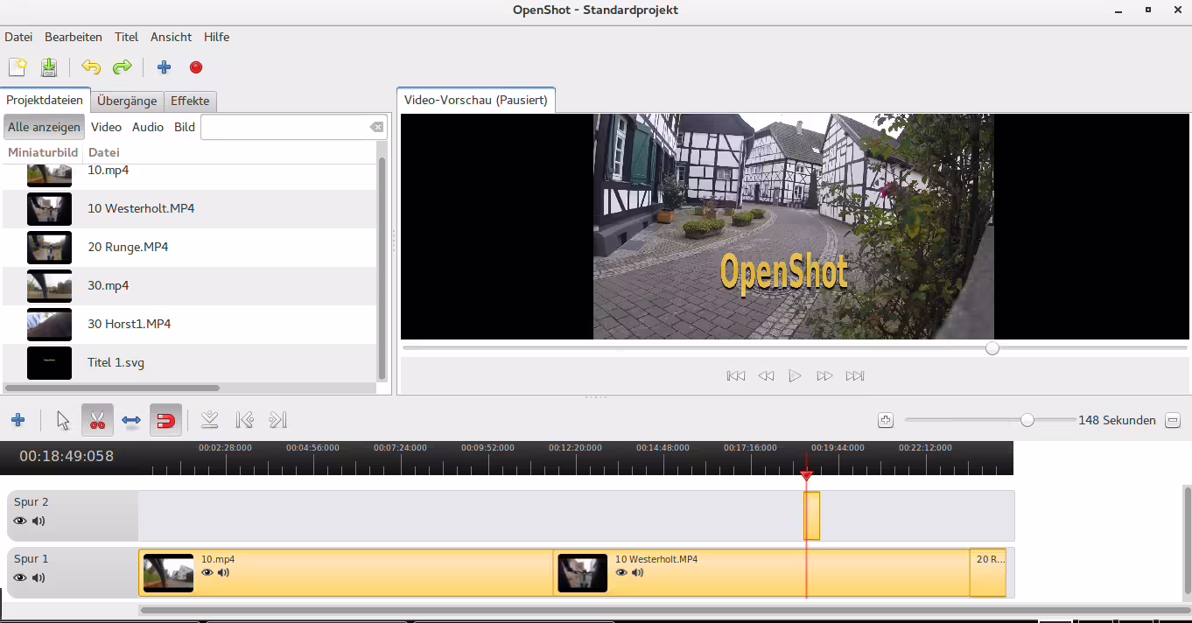
Task: Sort files by the Datei column header
Action: [x=104, y=152]
